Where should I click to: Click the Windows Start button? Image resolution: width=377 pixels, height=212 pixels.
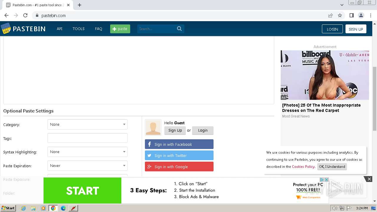click(x=8, y=208)
